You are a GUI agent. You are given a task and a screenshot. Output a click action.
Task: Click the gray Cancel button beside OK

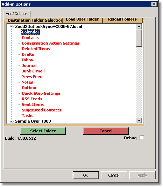[x=114, y=175]
